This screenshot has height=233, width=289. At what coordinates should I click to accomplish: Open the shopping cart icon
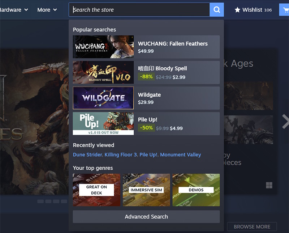[x=285, y=10]
